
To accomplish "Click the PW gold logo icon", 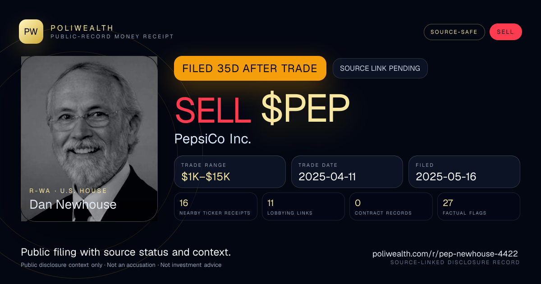I will click(31, 32).
